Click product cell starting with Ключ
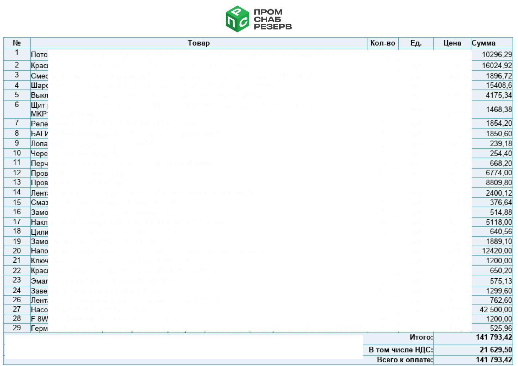This screenshot has width=518, height=366. [x=199, y=261]
